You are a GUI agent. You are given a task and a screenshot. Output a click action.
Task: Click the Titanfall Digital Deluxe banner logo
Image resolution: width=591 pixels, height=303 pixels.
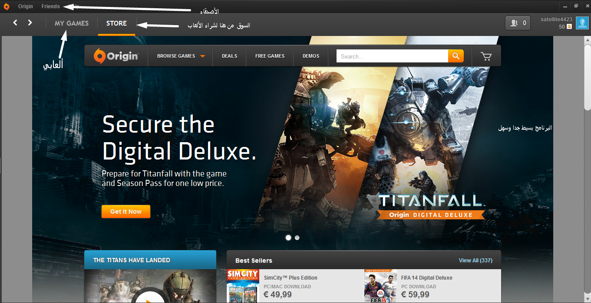coord(431,207)
